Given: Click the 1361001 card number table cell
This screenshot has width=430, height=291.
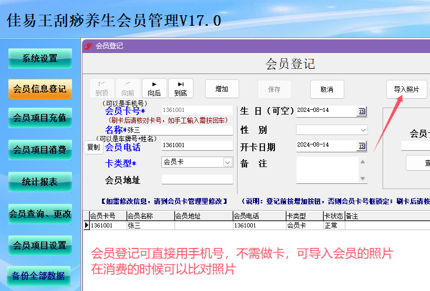Looking at the screenshot, I should click(108, 225).
